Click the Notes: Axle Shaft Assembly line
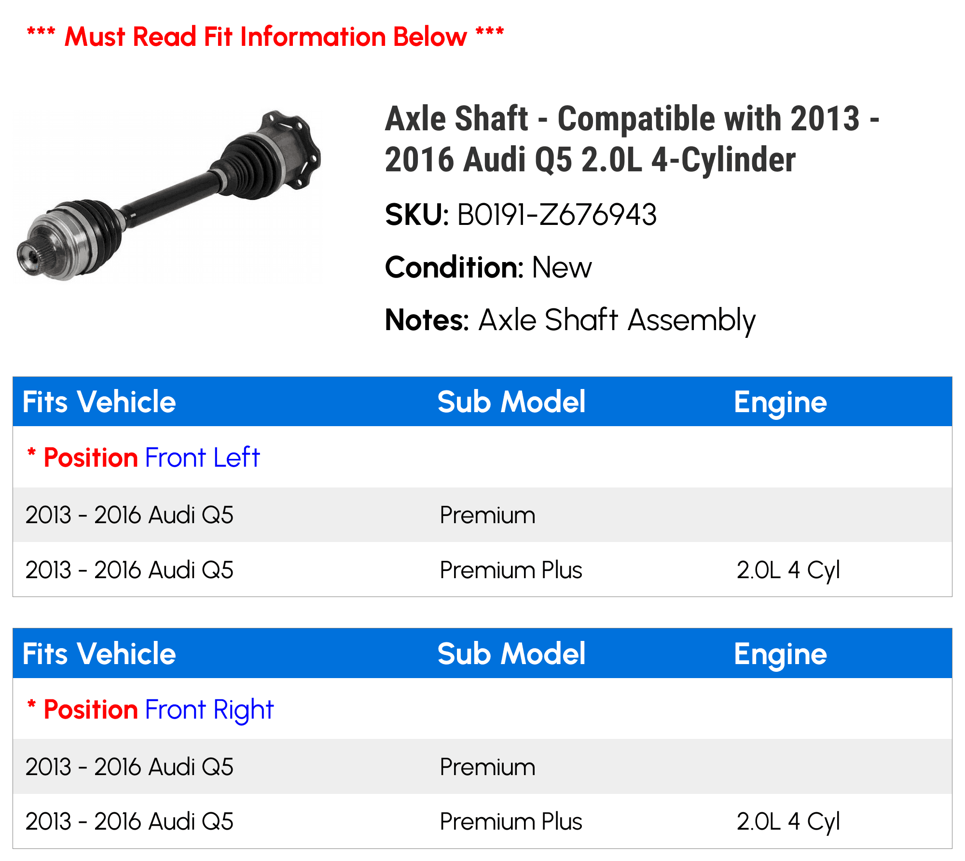The image size is (965, 861). coord(570,320)
